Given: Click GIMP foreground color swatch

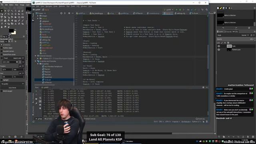Looking at the screenshot, I should pos(11,31).
